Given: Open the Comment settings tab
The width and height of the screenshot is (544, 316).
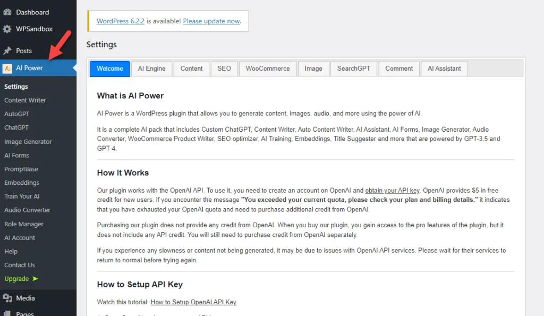Looking at the screenshot, I should [x=399, y=69].
